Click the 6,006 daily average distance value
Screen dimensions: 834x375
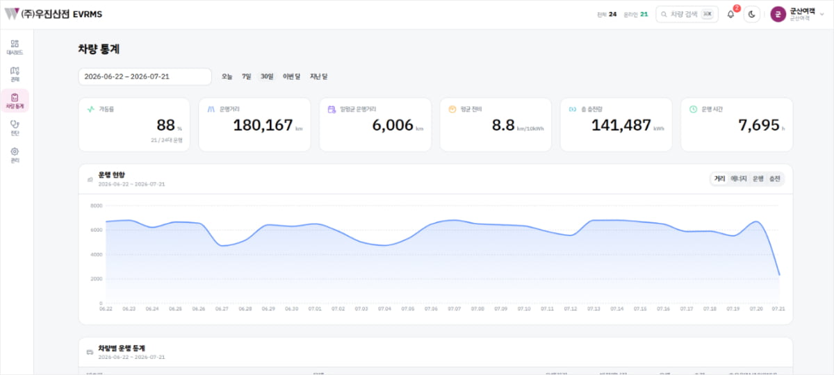coord(393,125)
